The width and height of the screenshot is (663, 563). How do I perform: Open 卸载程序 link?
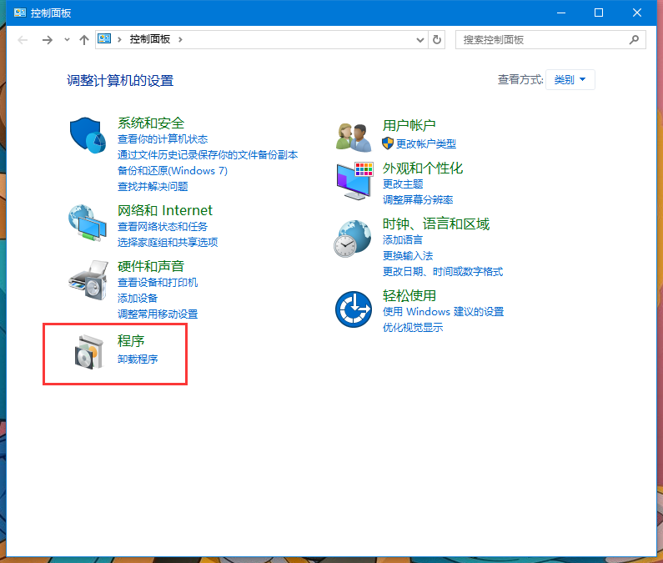[x=138, y=359]
